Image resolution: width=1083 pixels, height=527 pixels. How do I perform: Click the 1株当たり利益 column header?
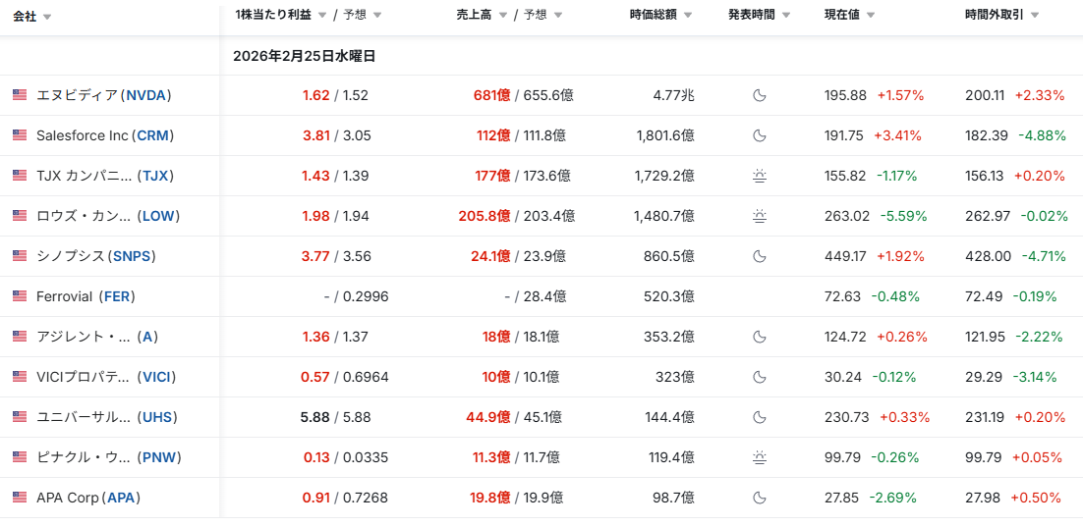pyautogui.click(x=271, y=15)
